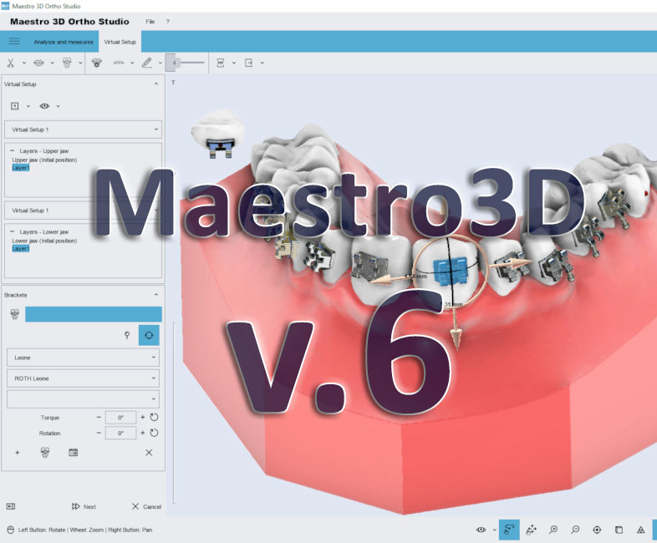The height and width of the screenshot is (543, 657).
Task: Open the ROTH Leone prescription dropdown
Action: click(84, 378)
